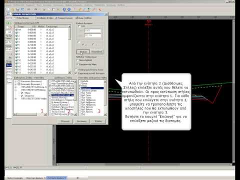Toggle the checked Μήκος checkbox in section 3

[80, 85]
